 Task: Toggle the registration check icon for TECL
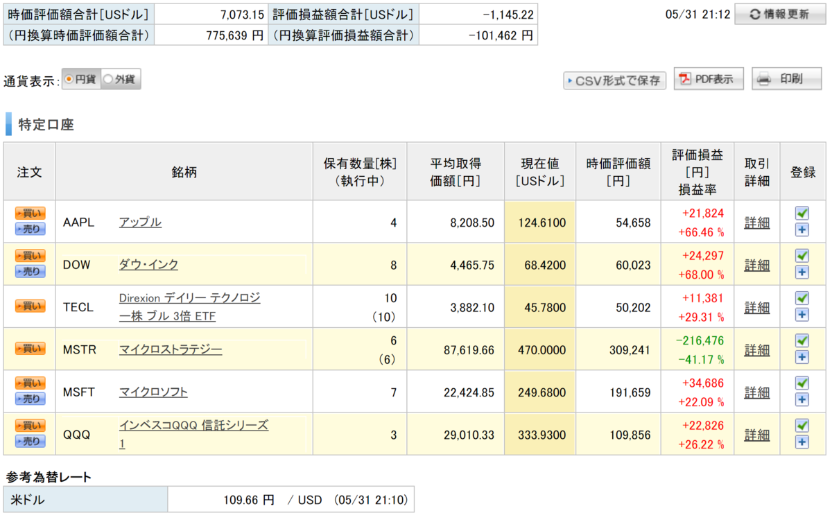click(802, 298)
